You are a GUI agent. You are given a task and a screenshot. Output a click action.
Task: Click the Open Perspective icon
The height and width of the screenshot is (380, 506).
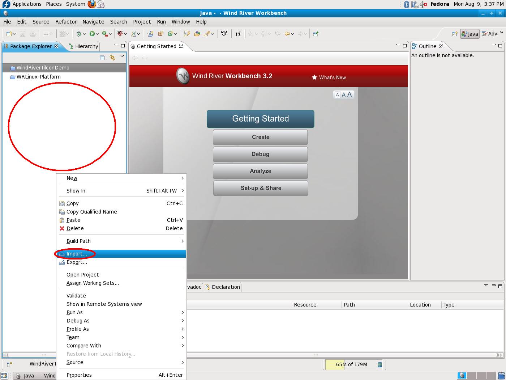(x=455, y=34)
